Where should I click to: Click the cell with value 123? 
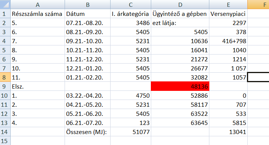[x=131, y=122]
